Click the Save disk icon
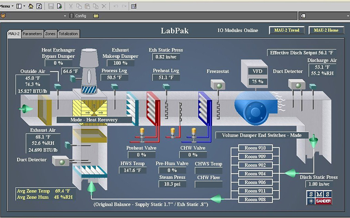350x218 pixels. click(x=51, y=6)
